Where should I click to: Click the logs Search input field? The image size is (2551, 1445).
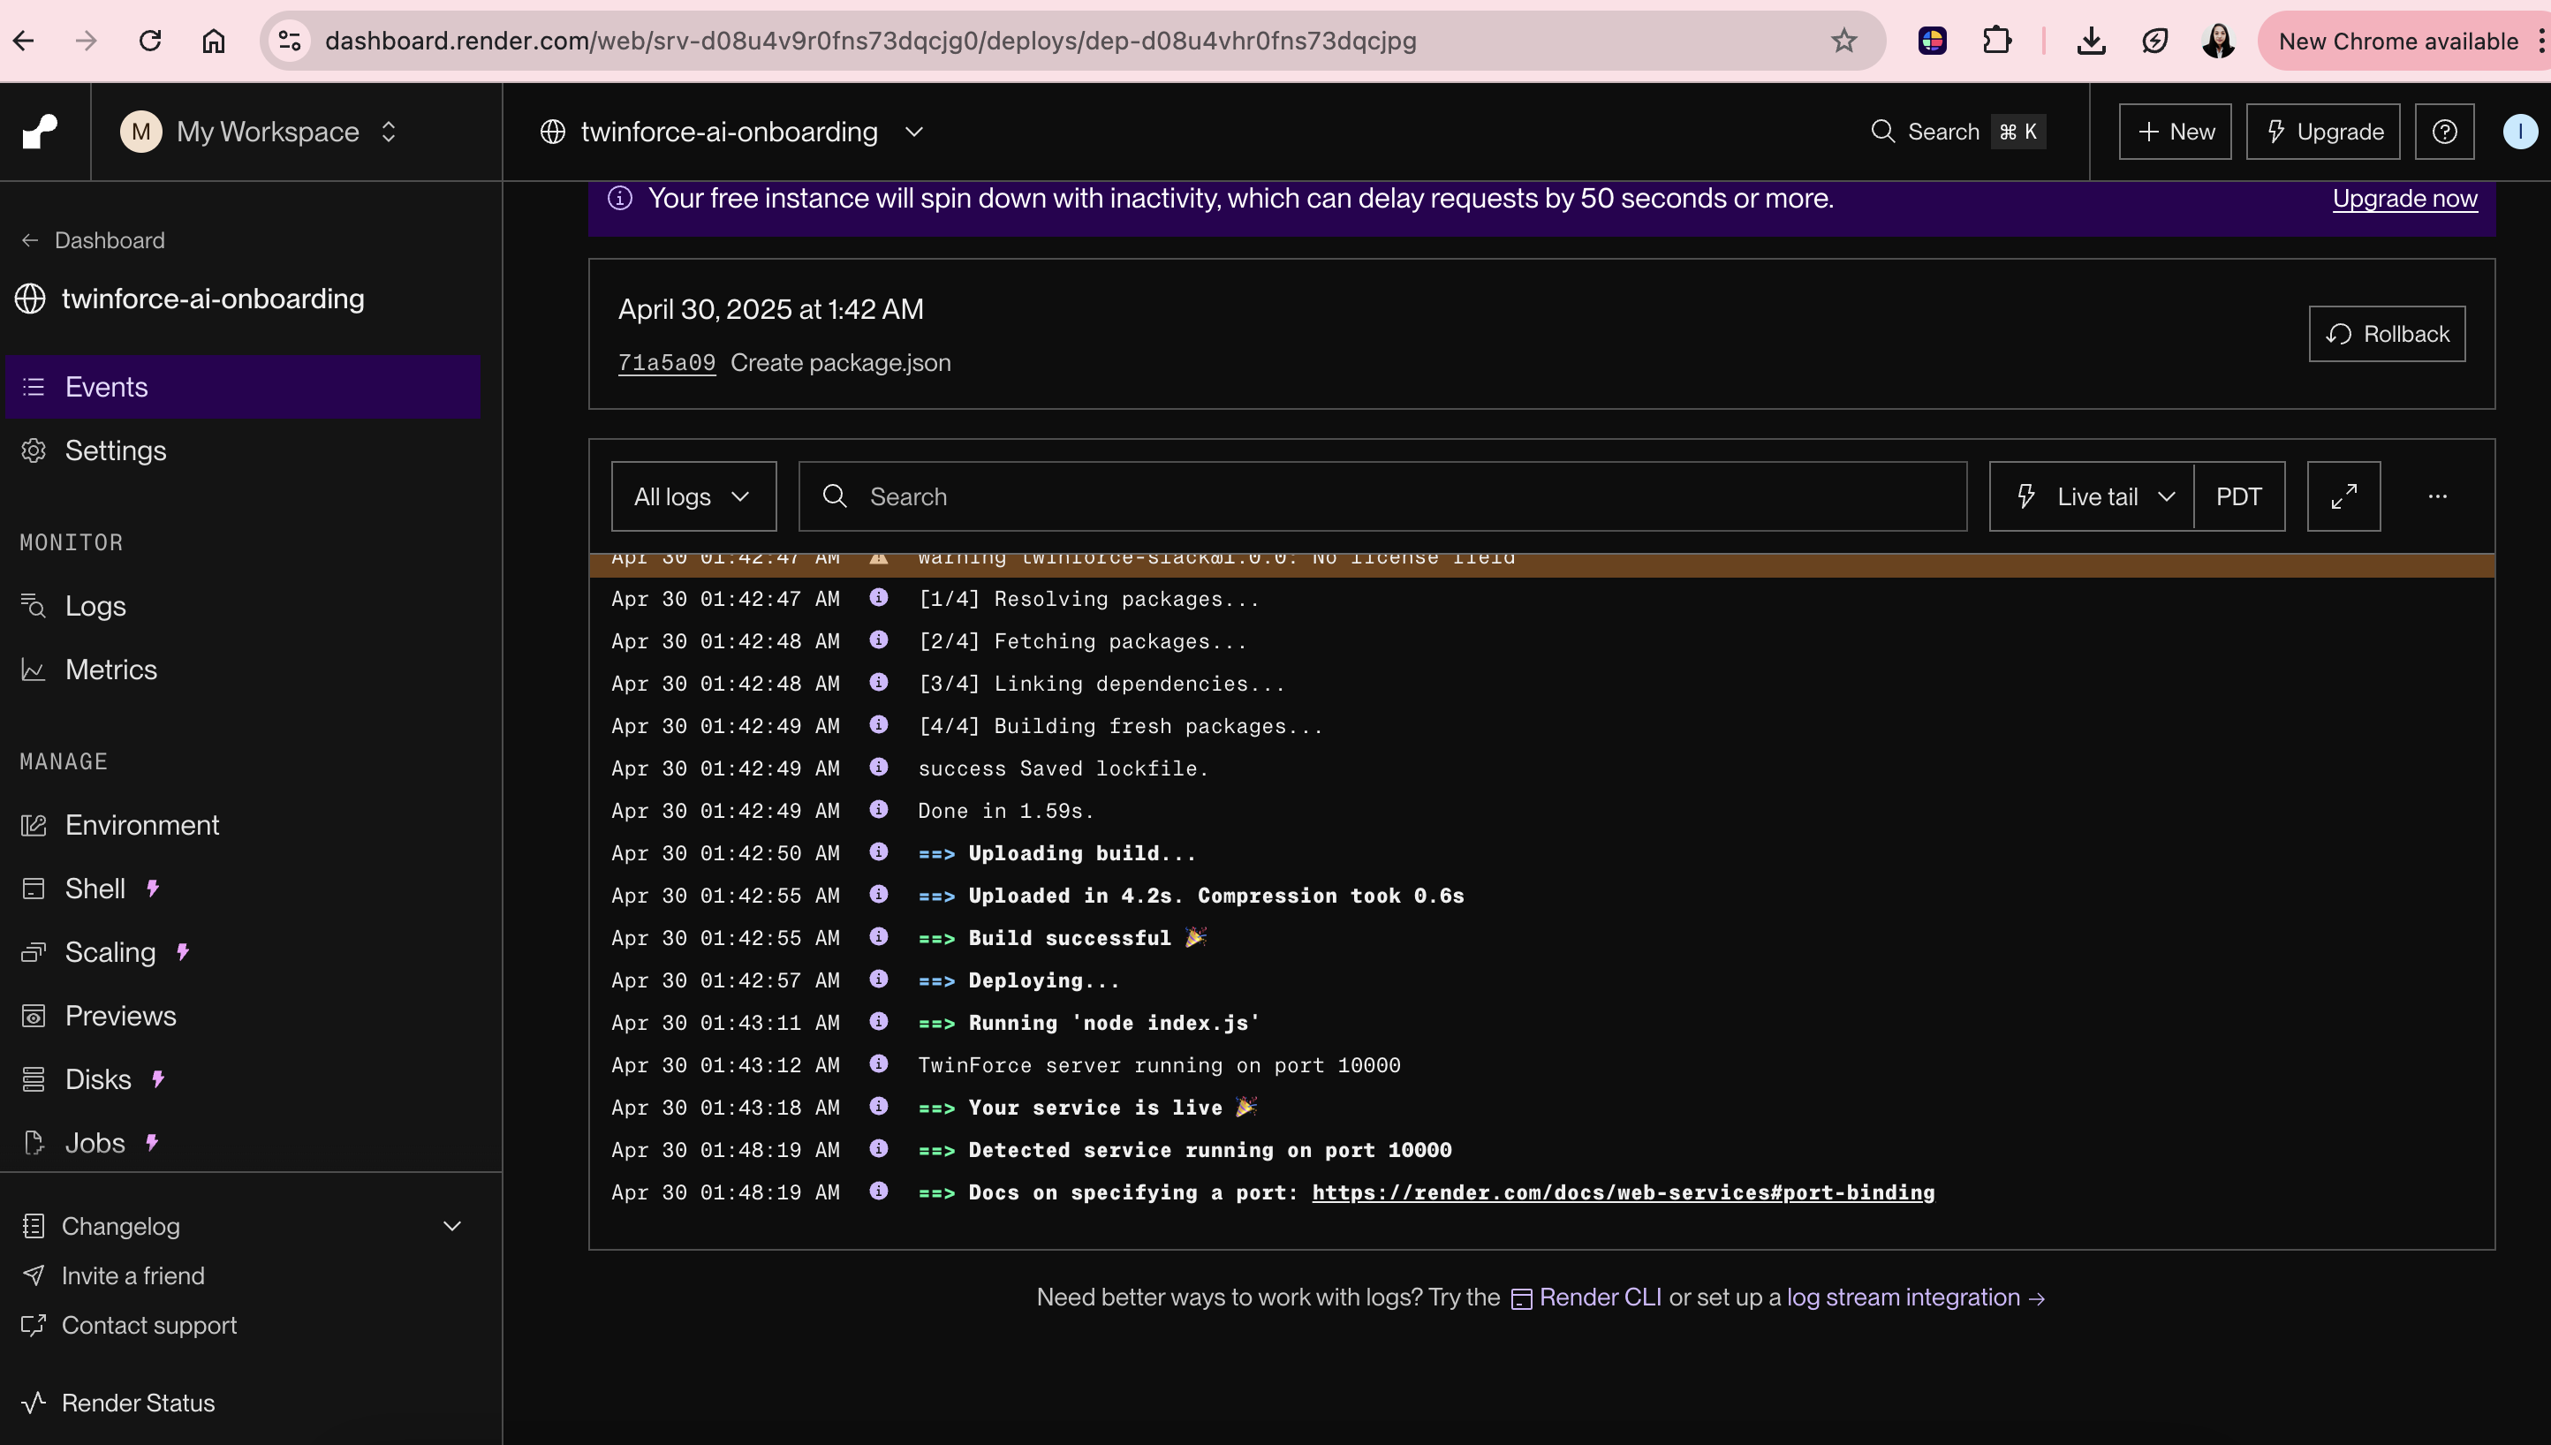1383,496
